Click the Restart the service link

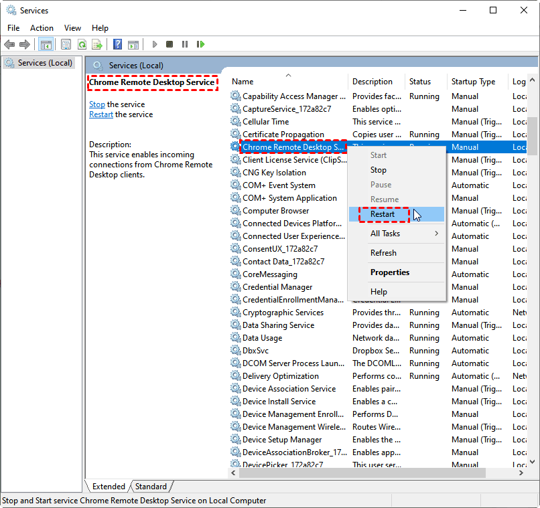(x=101, y=114)
